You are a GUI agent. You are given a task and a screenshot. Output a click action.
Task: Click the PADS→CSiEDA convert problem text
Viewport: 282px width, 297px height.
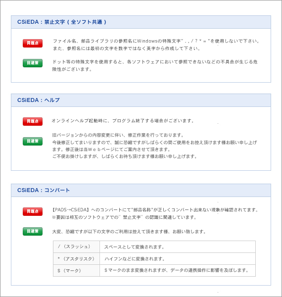click(x=155, y=213)
